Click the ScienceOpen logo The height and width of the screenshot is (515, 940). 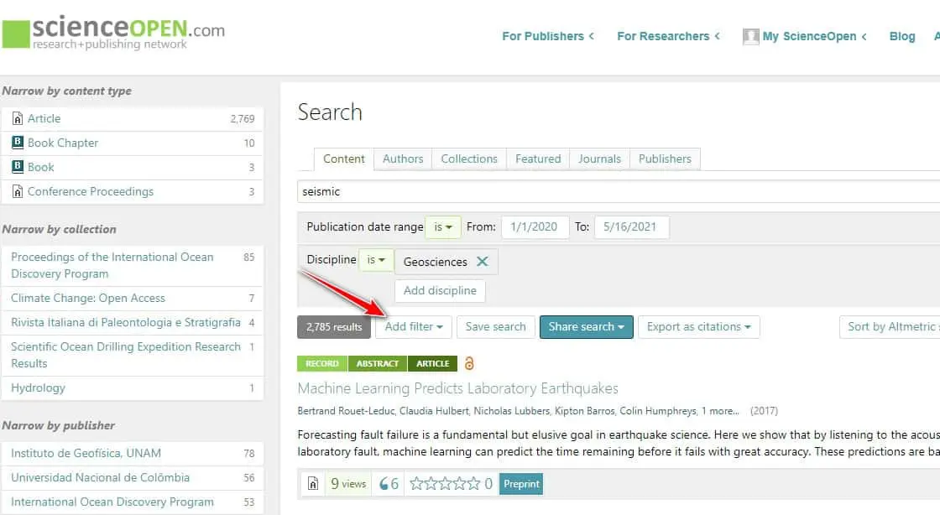click(114, 34)
